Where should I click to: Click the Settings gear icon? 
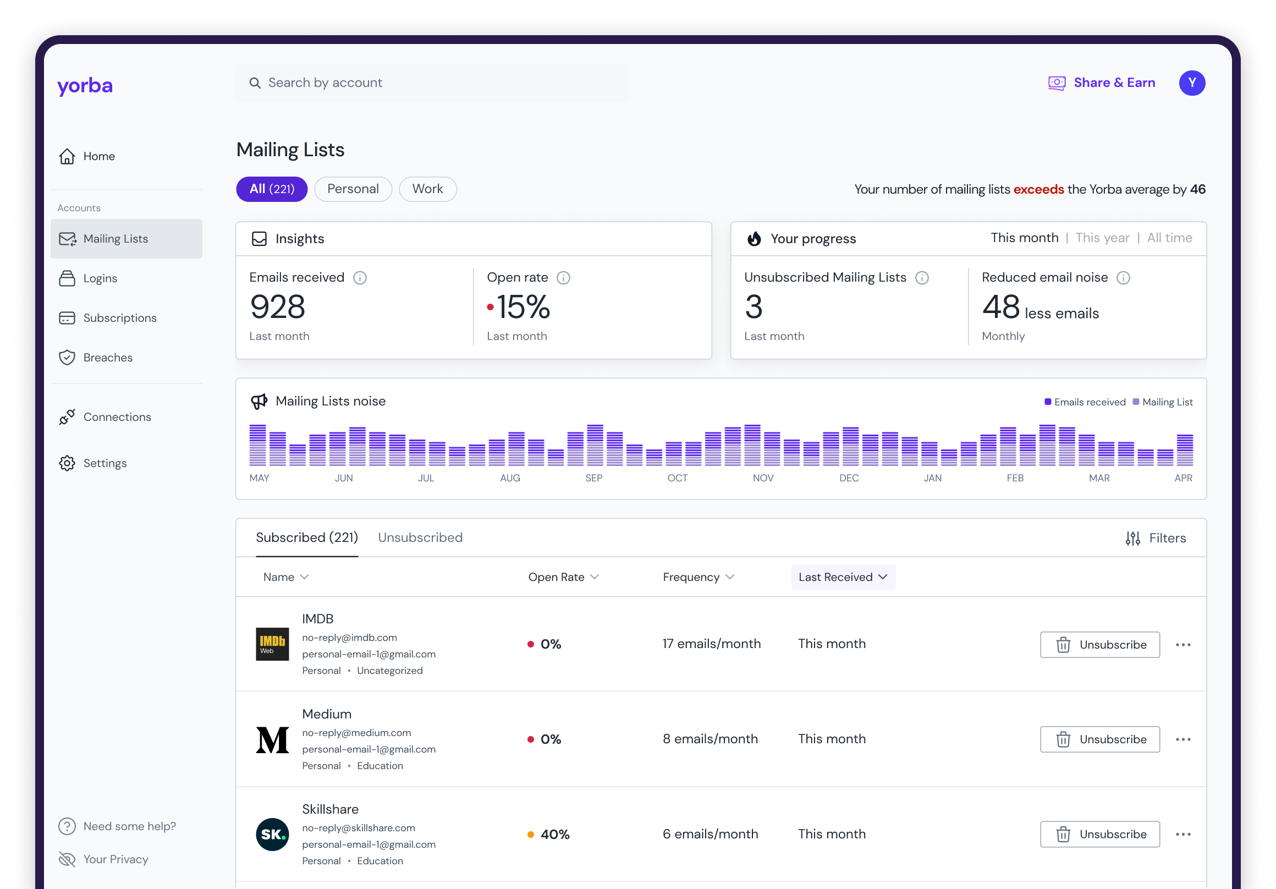tap(67, 463)
